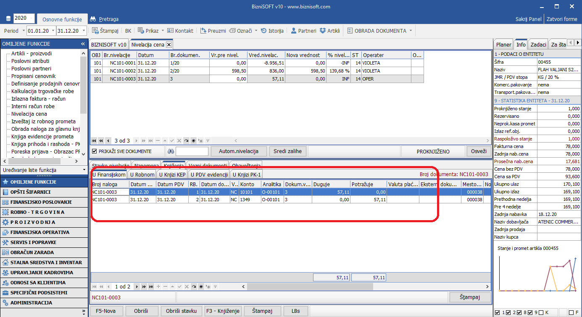Toggle PRIKAŽI SVE DOKUMENTE checkbox
The height and width of the screenshot is (317, 582).
(x=95, y=151)
